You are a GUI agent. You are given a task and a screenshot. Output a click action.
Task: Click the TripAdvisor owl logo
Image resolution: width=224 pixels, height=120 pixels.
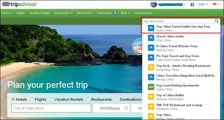[x=6, y=4]
